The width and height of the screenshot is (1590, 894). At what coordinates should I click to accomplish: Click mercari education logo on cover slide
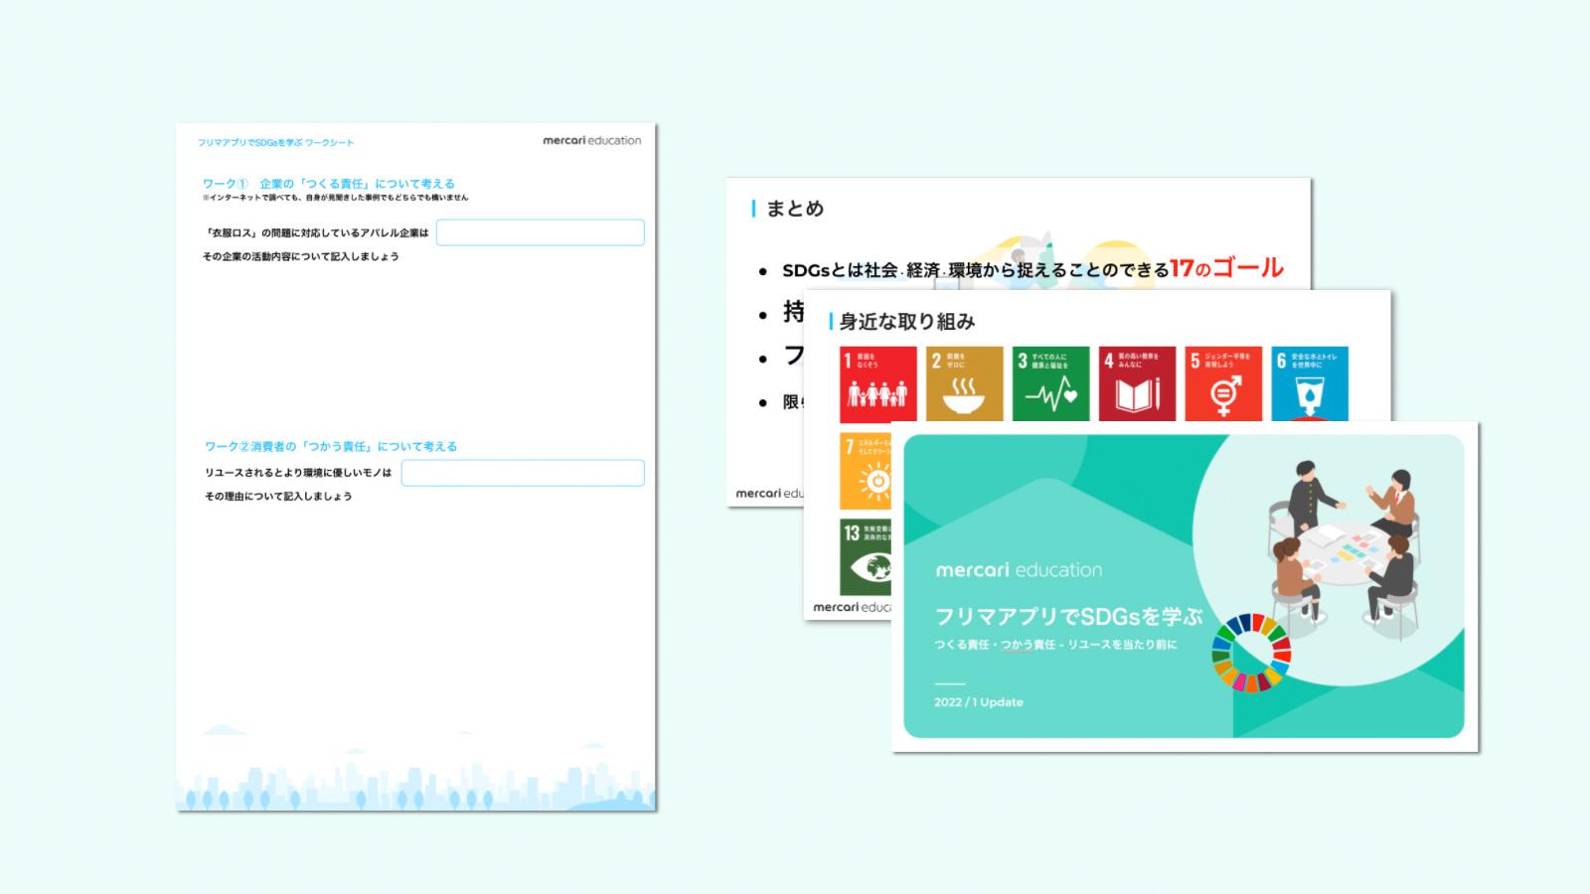1019,570
